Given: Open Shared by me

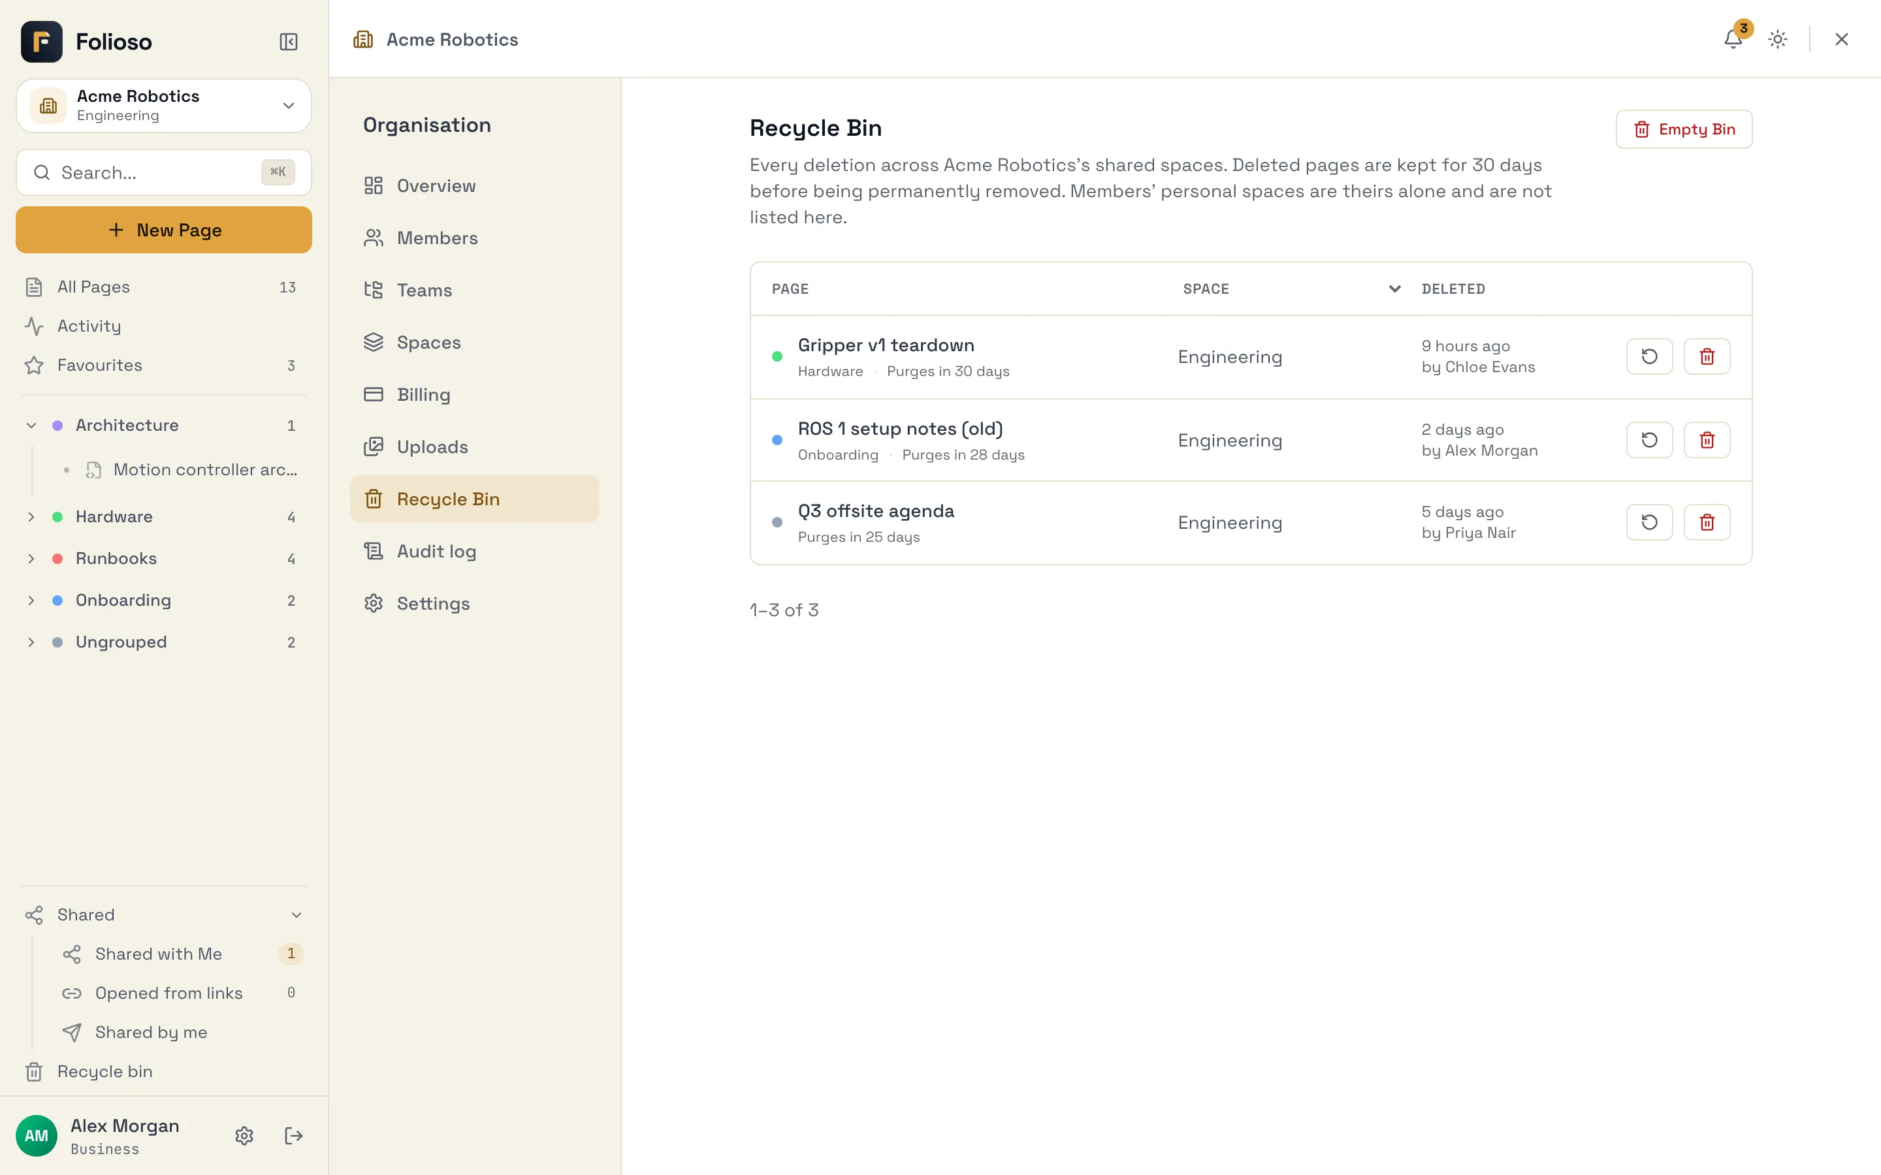Looking at the screenshot, I should (182, 1032).
